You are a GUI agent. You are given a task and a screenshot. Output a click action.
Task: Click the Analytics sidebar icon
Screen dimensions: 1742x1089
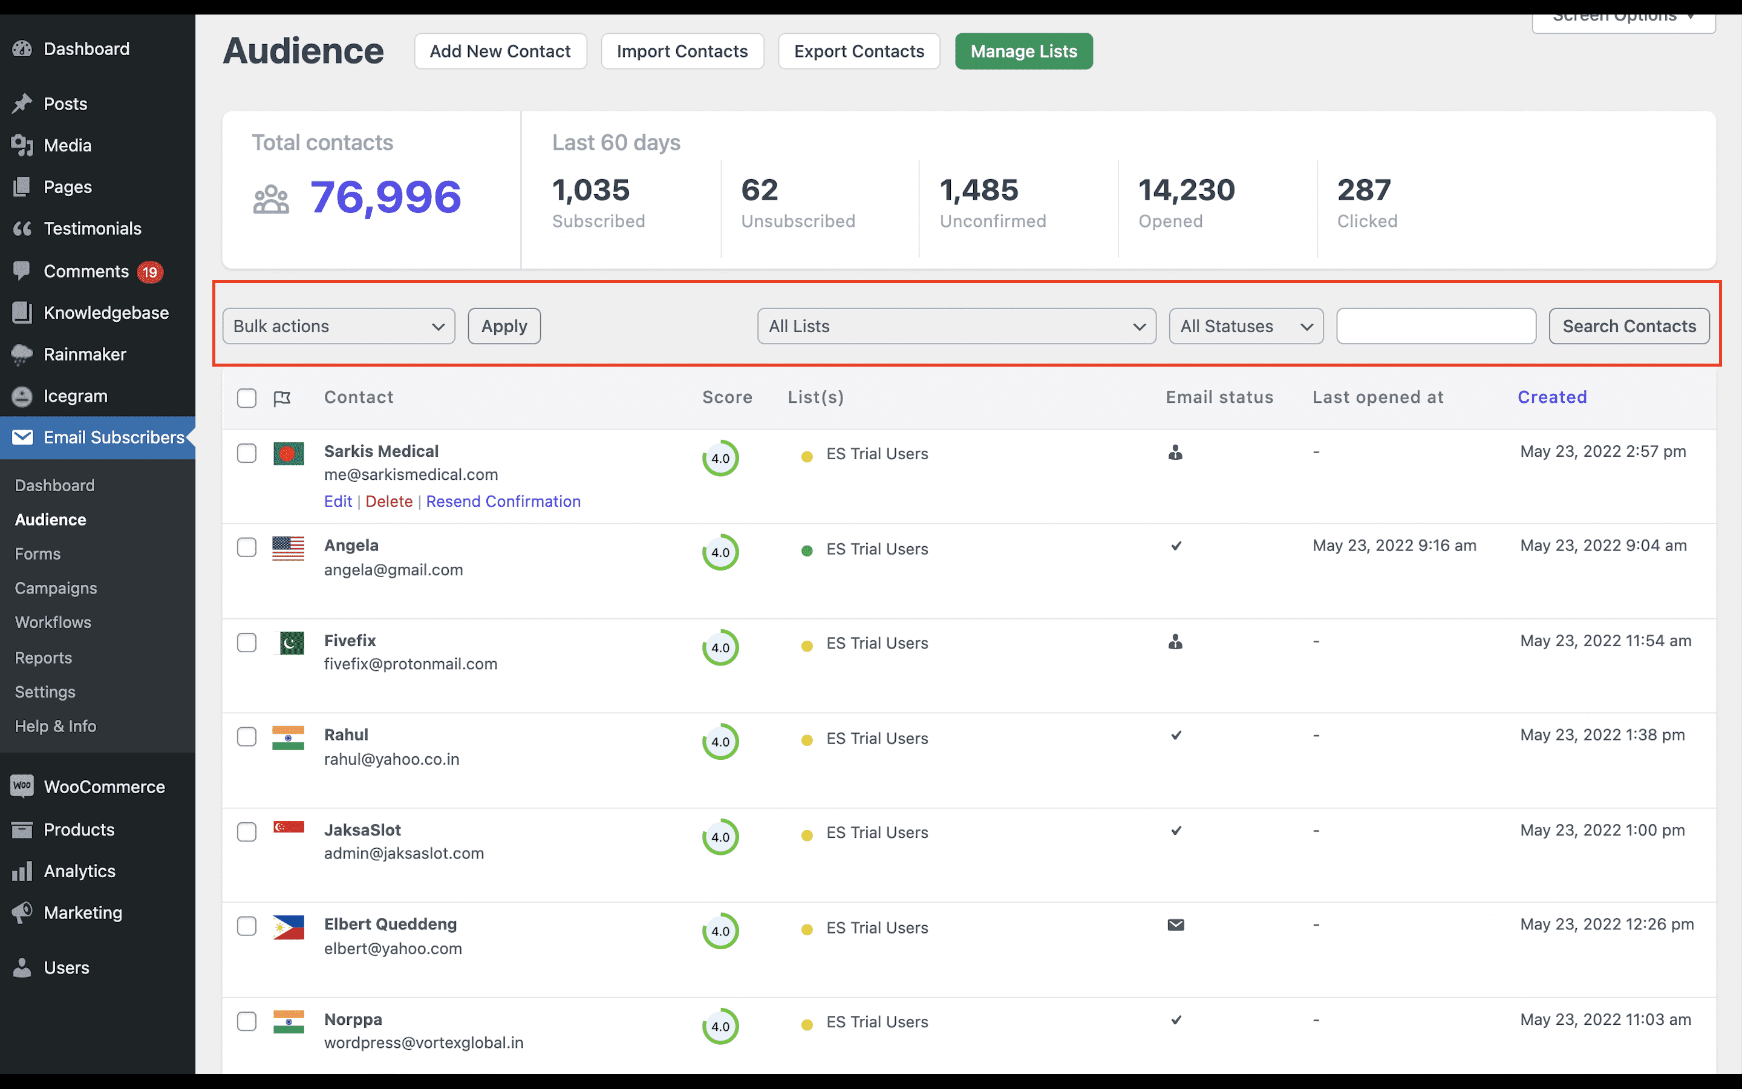pos(22,871)
